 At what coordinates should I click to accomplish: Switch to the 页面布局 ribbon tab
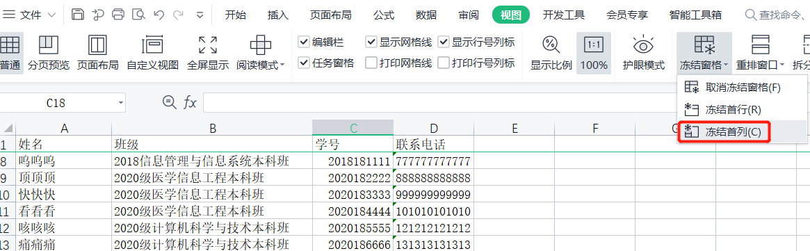coord(331,15)
